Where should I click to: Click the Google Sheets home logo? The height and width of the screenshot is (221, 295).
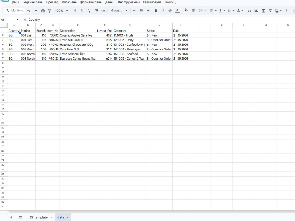point(5,1)
